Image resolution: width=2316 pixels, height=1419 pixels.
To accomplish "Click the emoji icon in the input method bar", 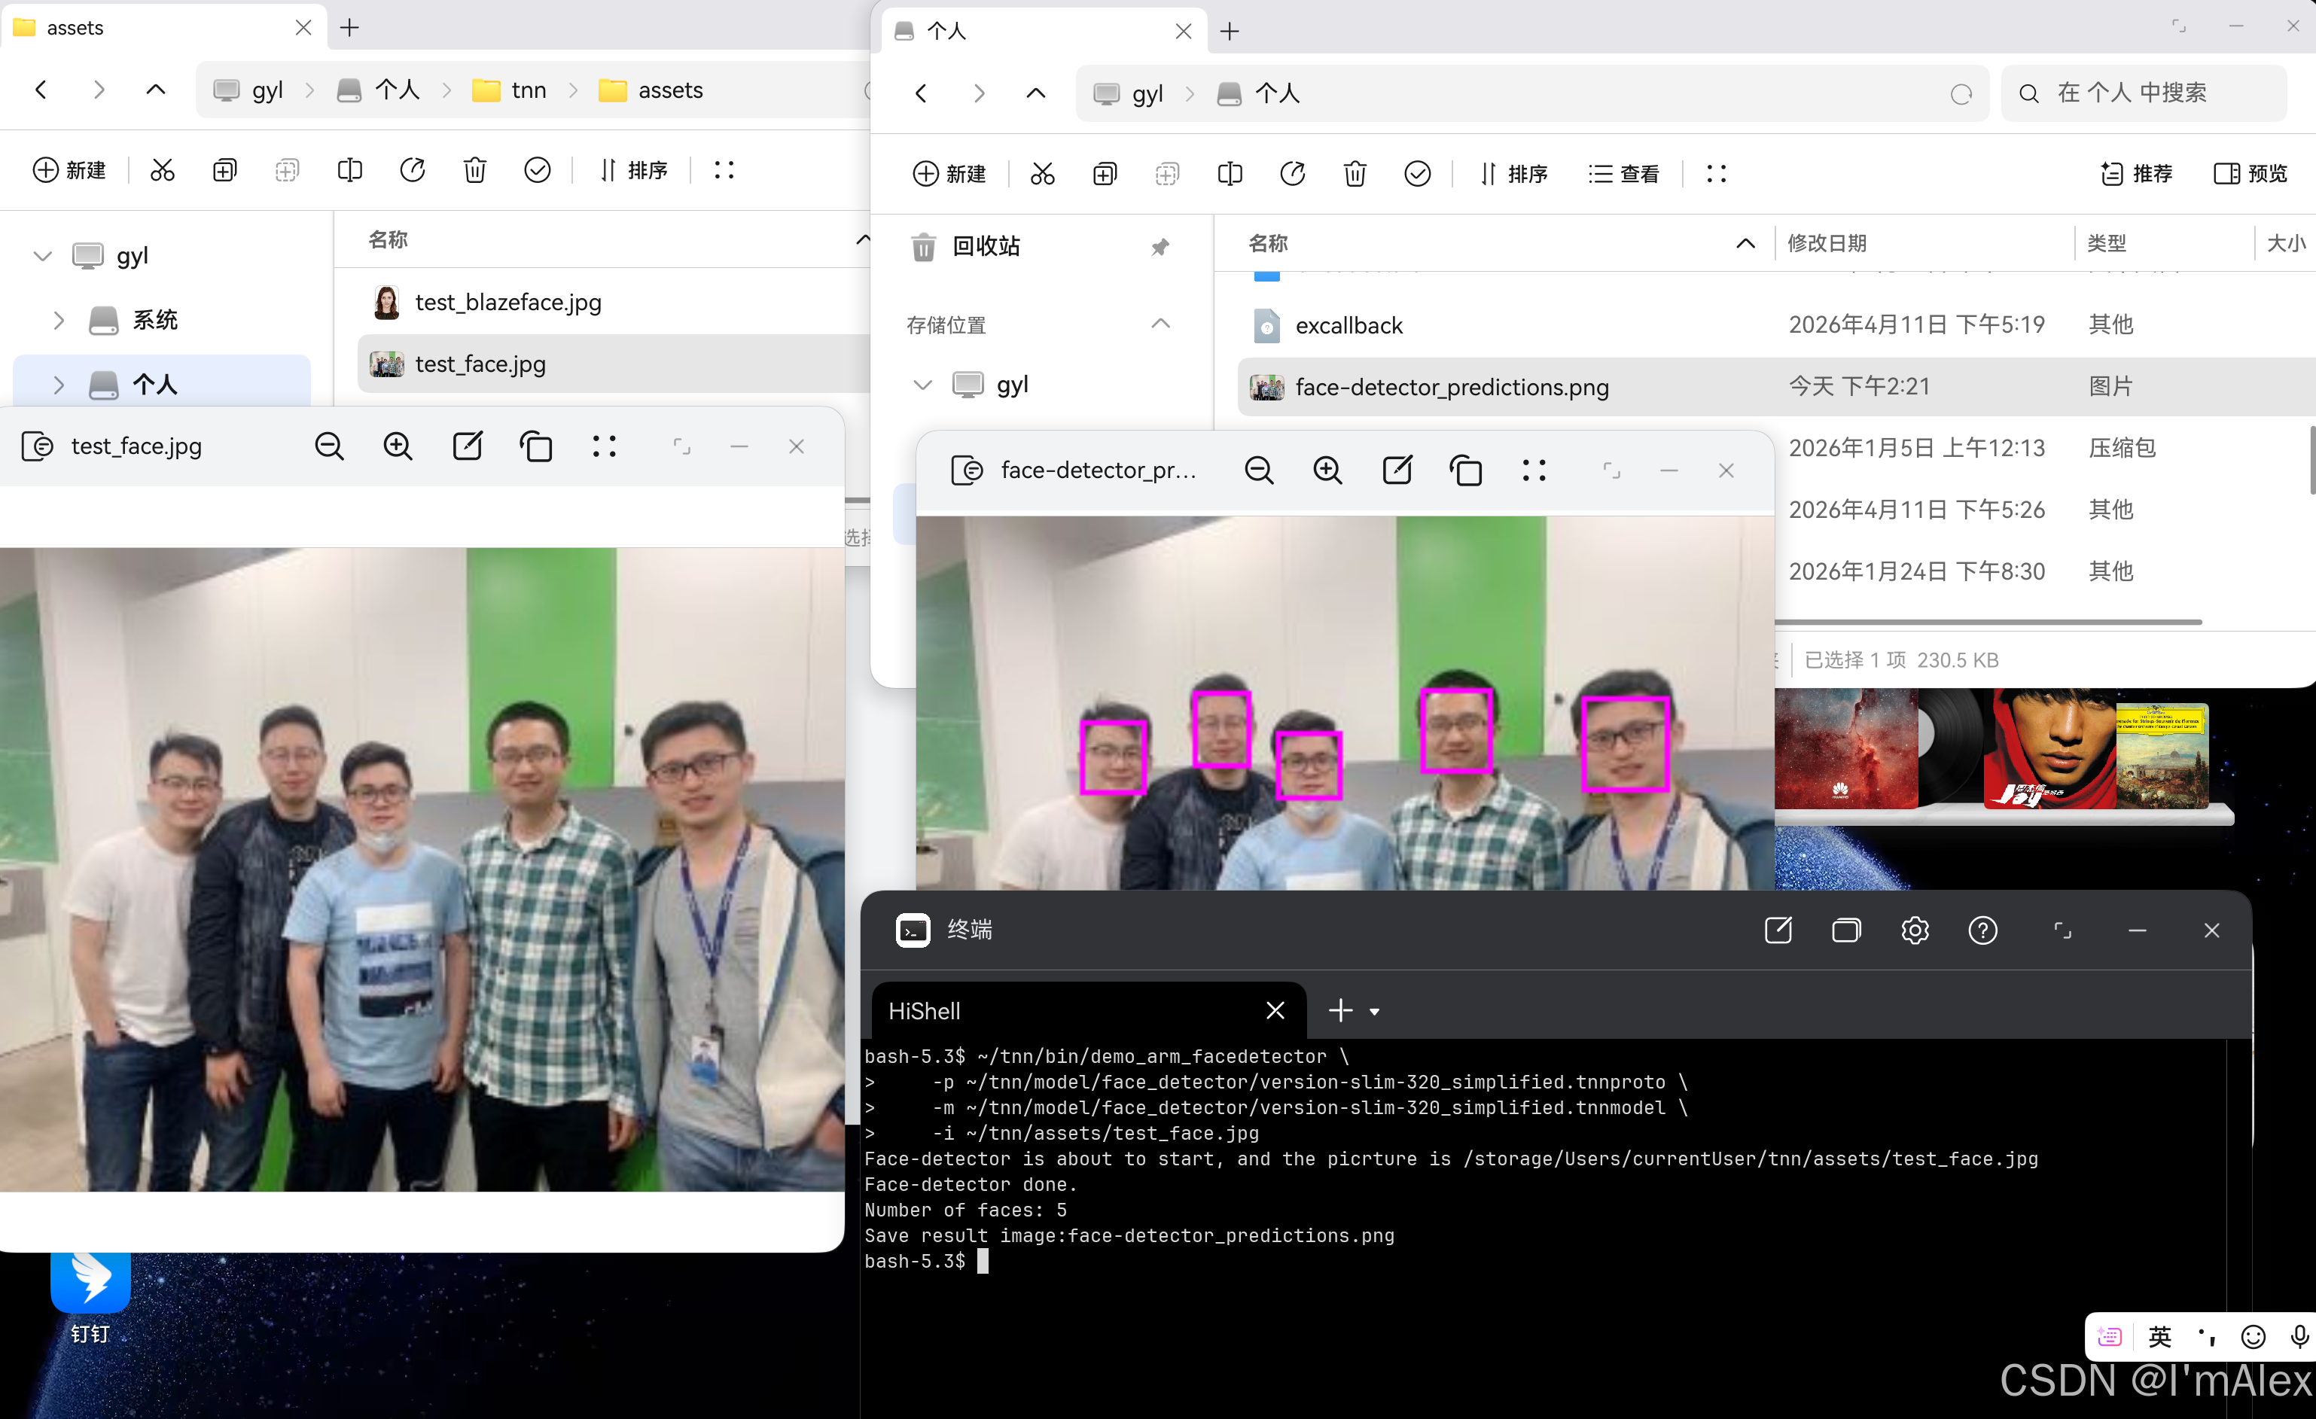I will tap(2252, 1336).
